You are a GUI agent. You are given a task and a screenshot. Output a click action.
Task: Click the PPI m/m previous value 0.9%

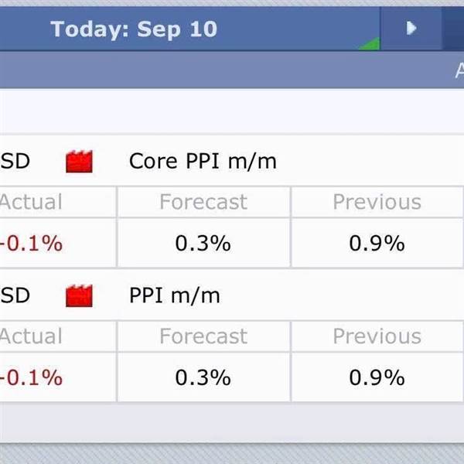pyautogui.click(x=377, y=378)
